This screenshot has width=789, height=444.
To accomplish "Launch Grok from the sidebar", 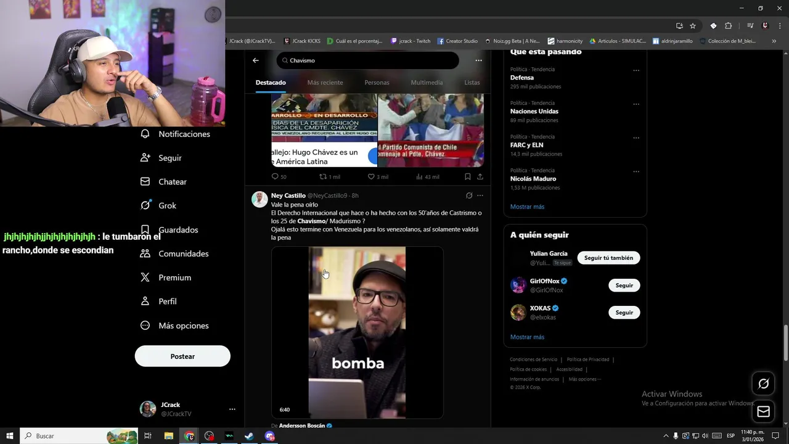I will [x=159, y=205].
